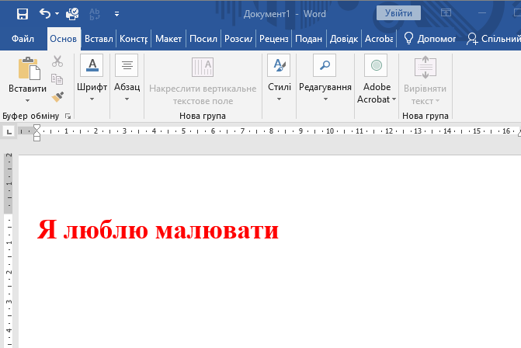Expand the Шрифт dropdown arrow
Viewport: 521px width, 348px height.
[x=92, y=99]
